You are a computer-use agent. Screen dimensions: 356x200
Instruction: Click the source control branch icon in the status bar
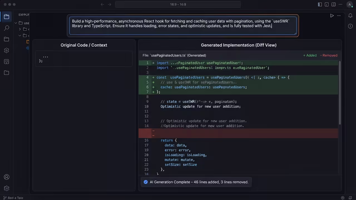coord(4,198)
